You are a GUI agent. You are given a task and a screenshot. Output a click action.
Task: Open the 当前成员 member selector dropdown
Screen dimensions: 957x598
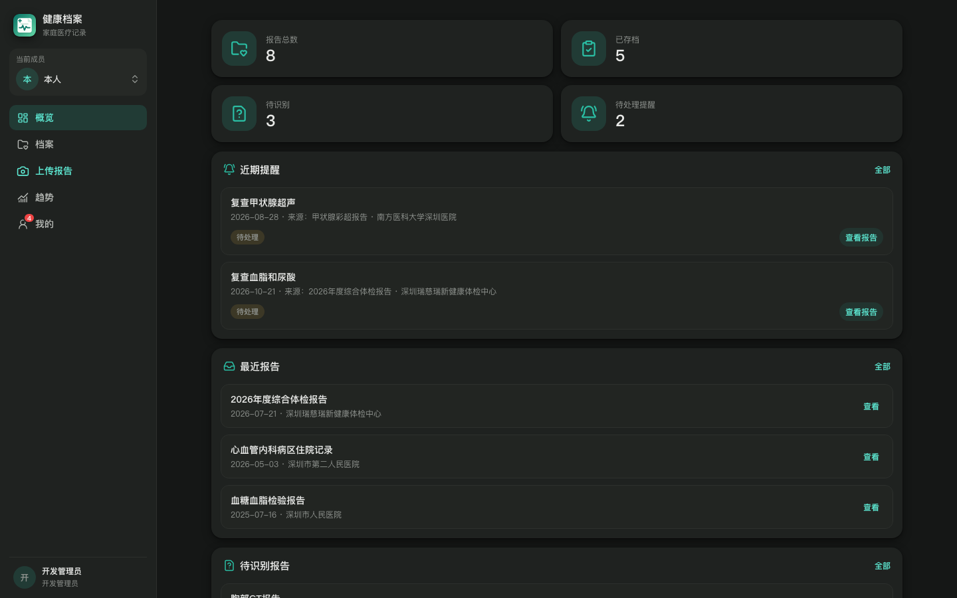pos(78,72)
